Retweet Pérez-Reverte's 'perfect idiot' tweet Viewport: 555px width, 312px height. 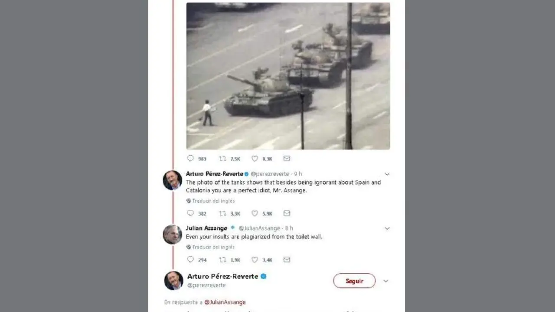point(222,213)
